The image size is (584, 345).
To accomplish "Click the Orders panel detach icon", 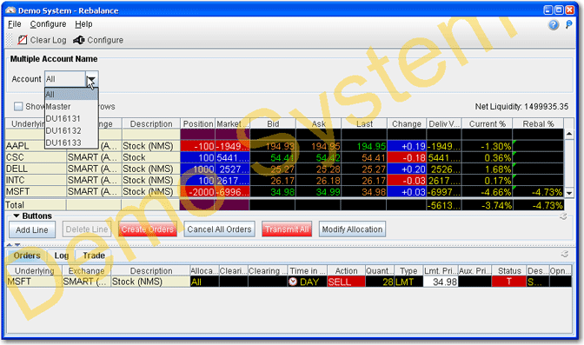I will point(565,254).
